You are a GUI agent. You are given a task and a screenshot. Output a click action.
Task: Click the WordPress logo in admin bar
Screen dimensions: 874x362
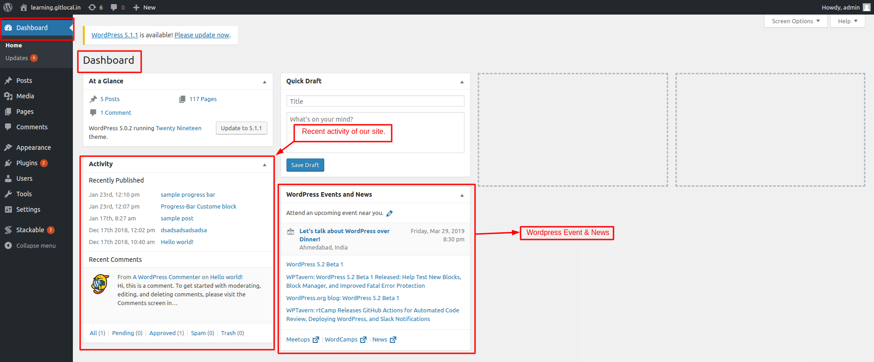coord(8,7)
